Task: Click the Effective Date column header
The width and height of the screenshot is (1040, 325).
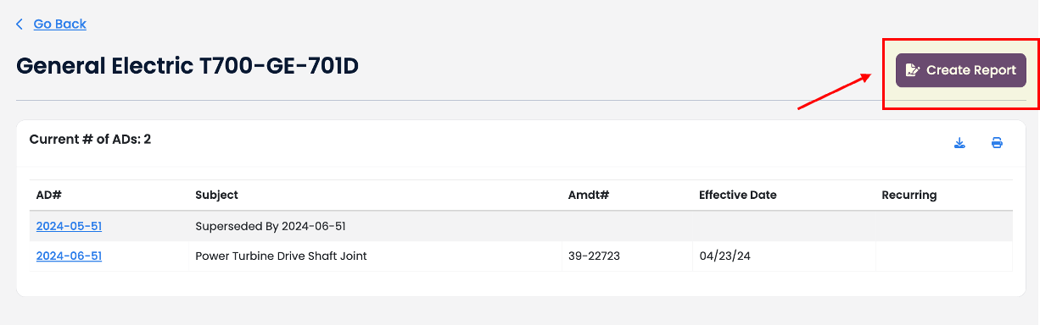Action: tap(738, 195)
